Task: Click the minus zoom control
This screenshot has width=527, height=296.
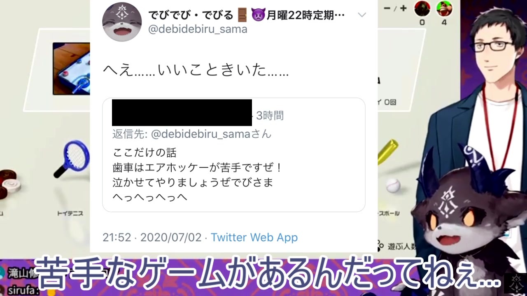Action: [387, 8]
